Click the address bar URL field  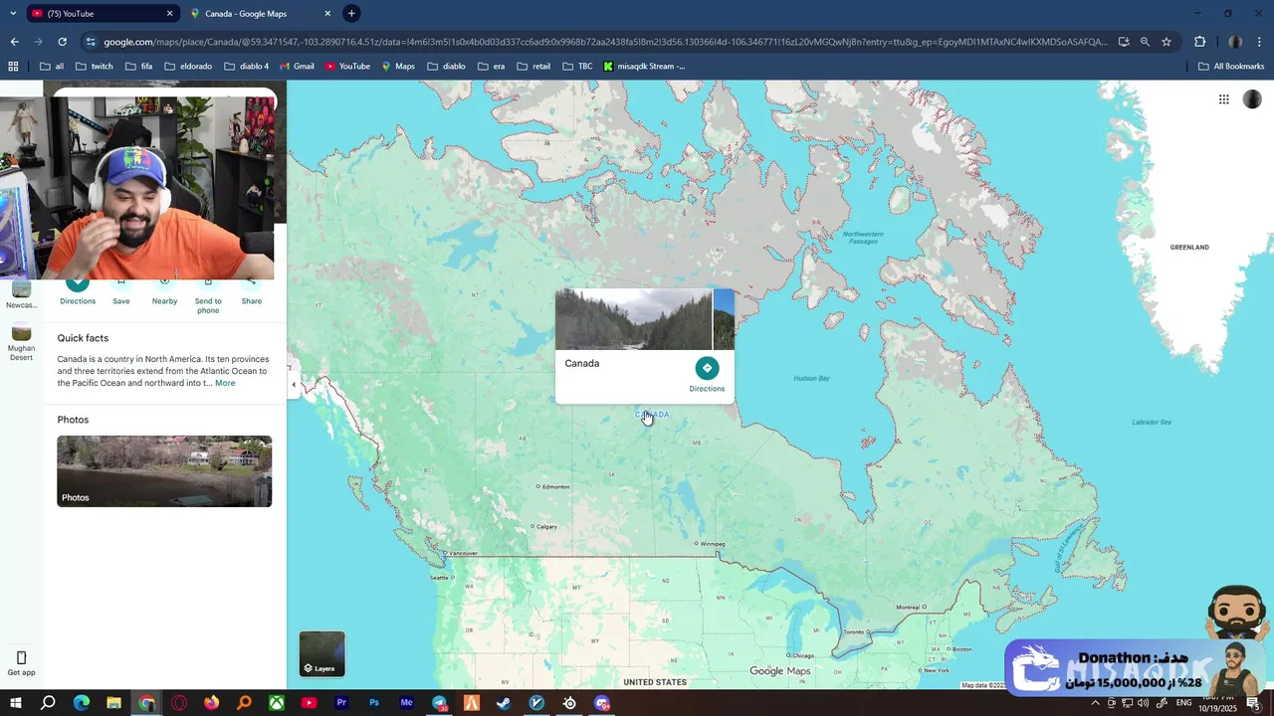605,42
